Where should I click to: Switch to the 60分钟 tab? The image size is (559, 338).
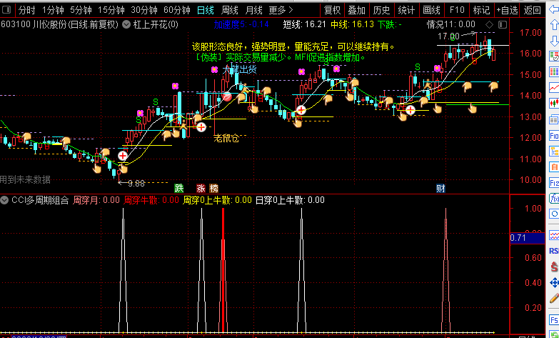tap(177, 10)
